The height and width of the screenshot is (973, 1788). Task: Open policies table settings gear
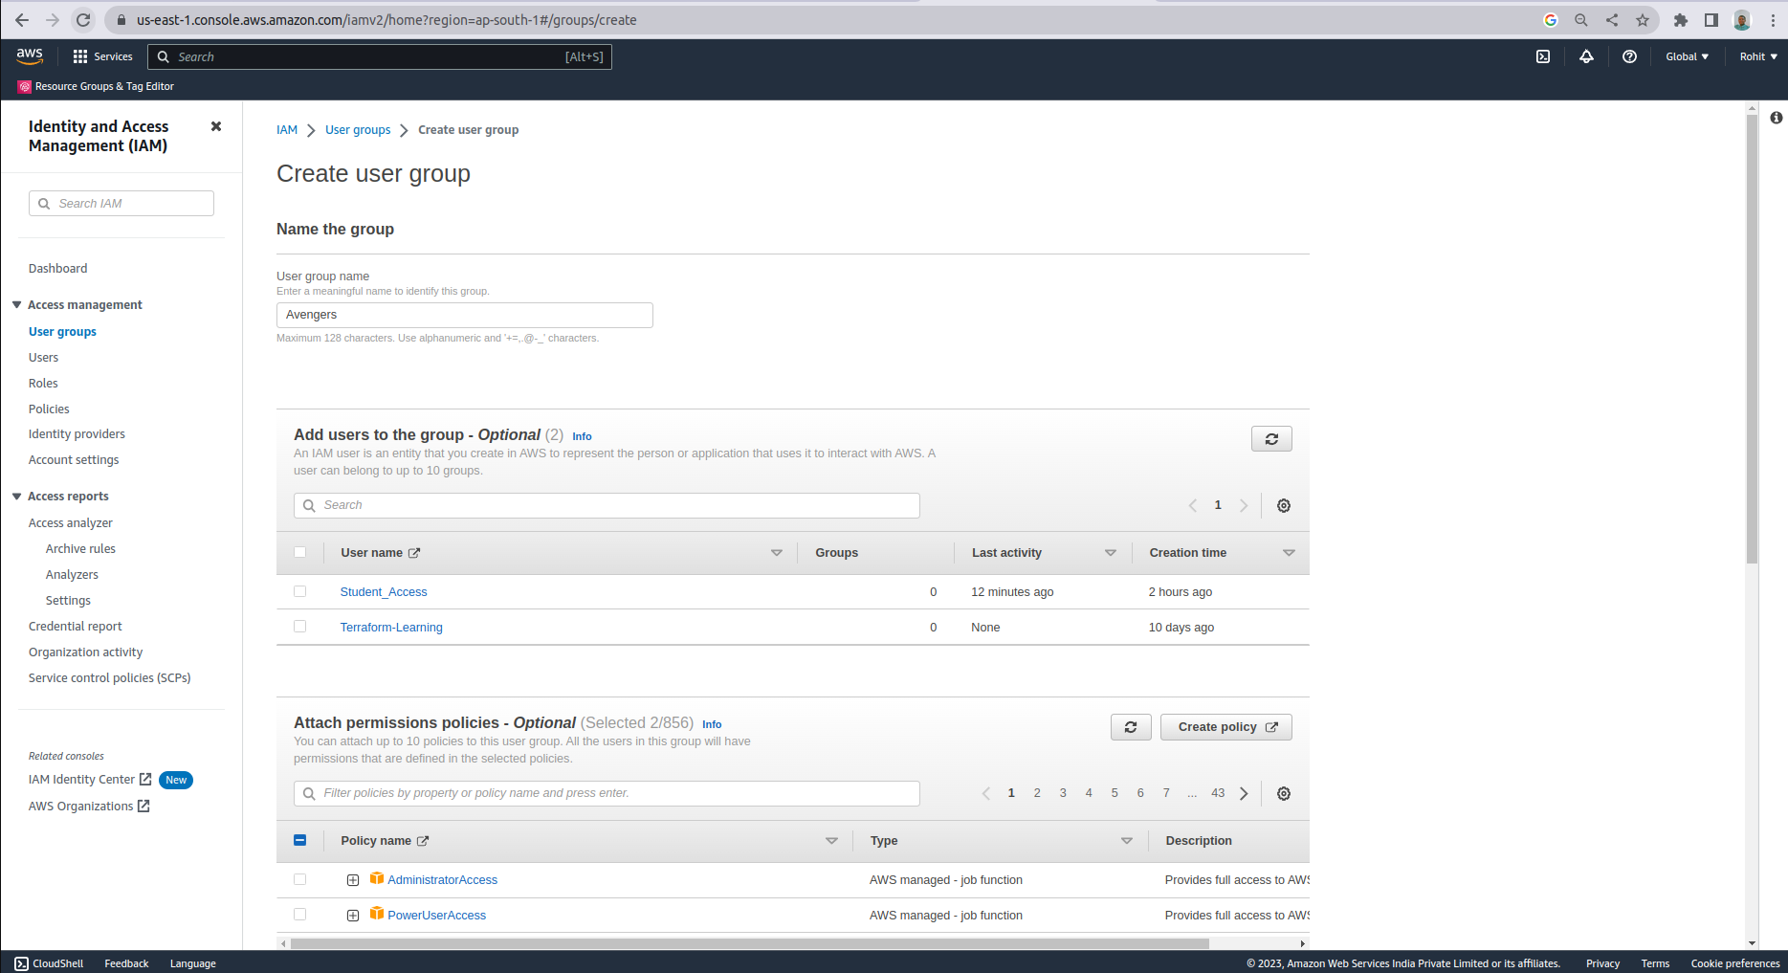[x=1284, y=793]
